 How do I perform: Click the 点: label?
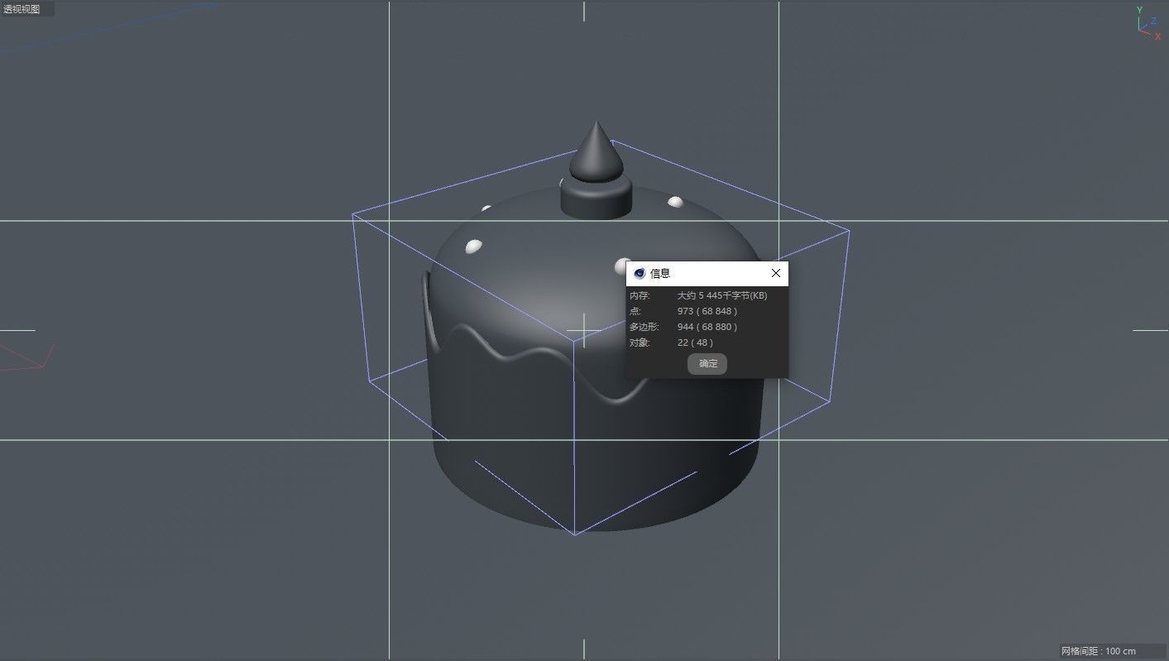(x=635, y=311)
